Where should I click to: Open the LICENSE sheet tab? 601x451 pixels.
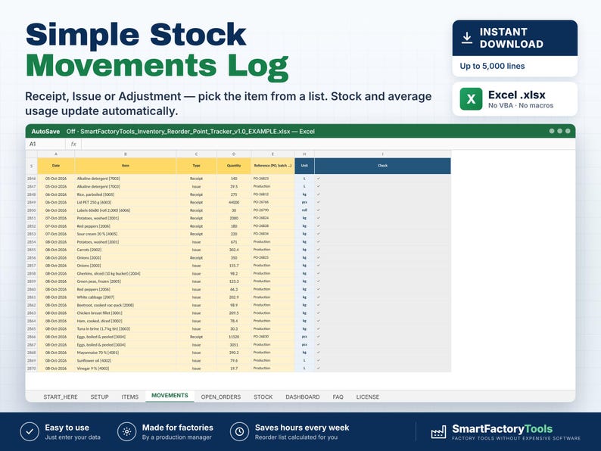(x=368, y=397)
